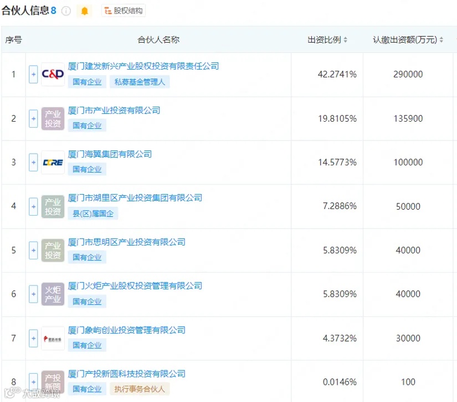Click the C&D company logo
457x402 pixels.
click(53, 75)
